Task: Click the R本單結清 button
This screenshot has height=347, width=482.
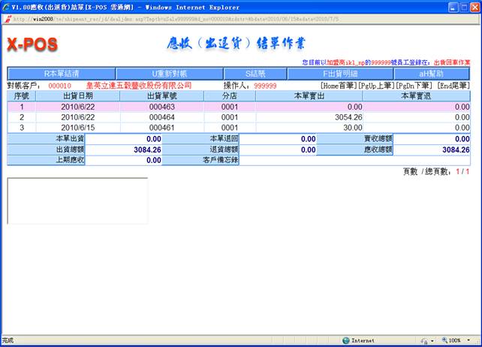Action: pos(62,74)
